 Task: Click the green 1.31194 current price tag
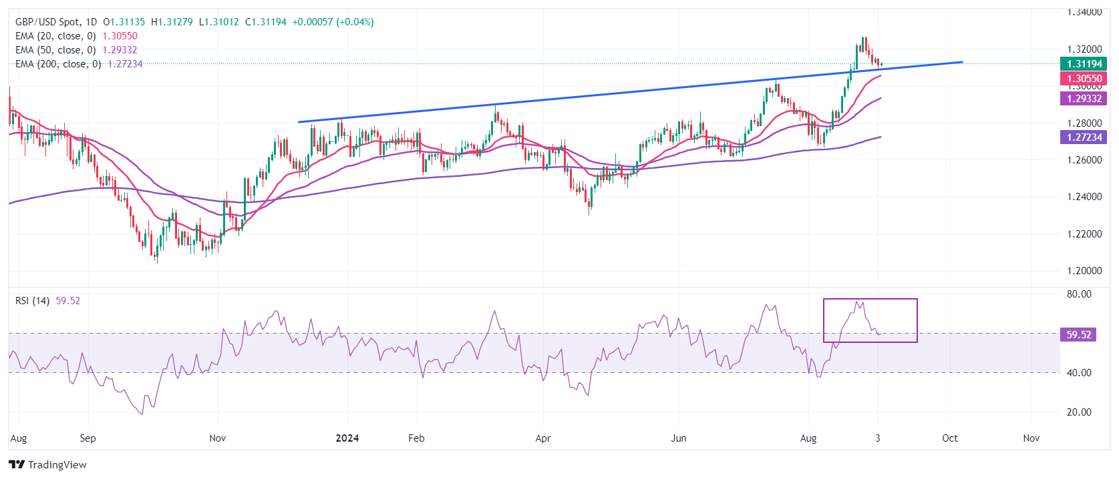click(x=1084, y=64)
